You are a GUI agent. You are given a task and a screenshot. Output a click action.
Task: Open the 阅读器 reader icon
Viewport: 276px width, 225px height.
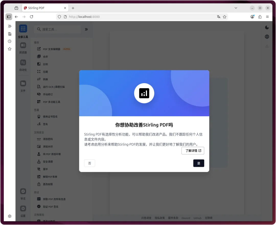pos(23,45)
